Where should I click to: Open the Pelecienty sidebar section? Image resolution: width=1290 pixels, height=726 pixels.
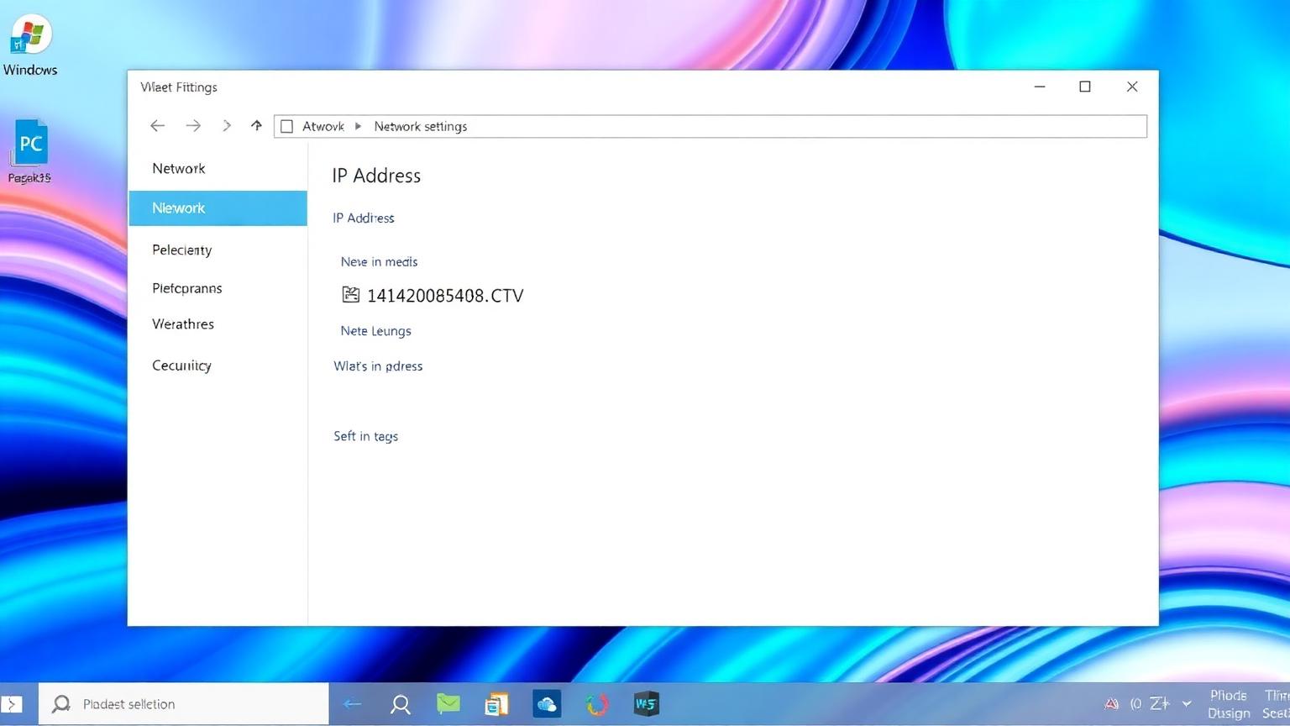[x=182, y=250]
